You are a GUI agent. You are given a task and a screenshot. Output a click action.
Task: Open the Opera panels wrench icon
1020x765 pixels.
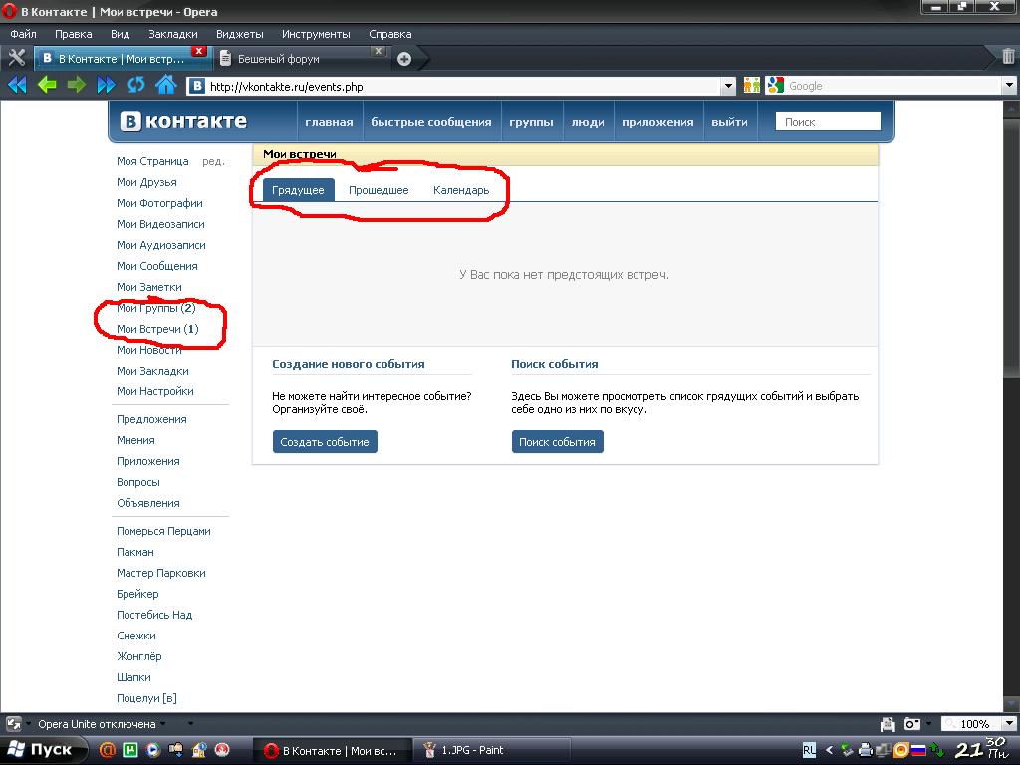tap(16, 58)
